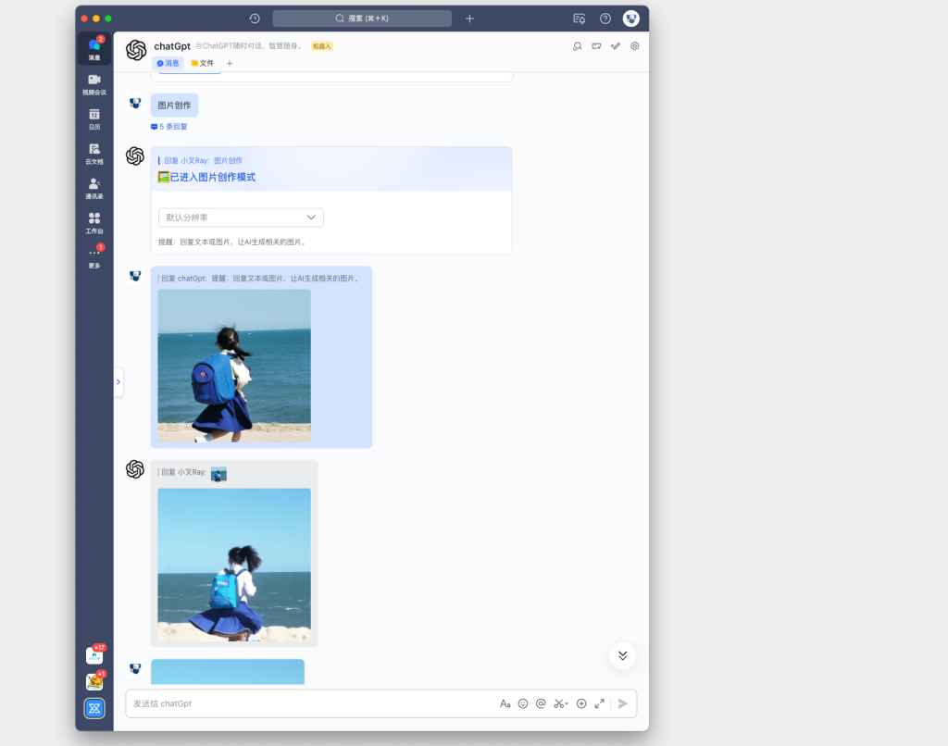The height and width of the screenshot is (746, 948).
Task: Click the history clock icon in title bar
Action: click(x=255, y=19)
